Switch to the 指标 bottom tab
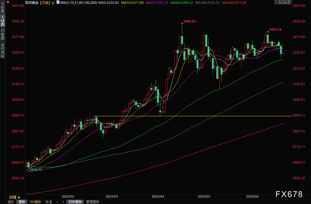The width and height of the screenshot is (311, 204). point(11,202)
